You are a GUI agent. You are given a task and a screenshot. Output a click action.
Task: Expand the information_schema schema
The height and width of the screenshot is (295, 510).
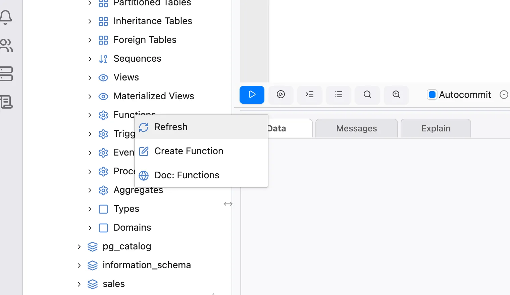pos(79,265)
